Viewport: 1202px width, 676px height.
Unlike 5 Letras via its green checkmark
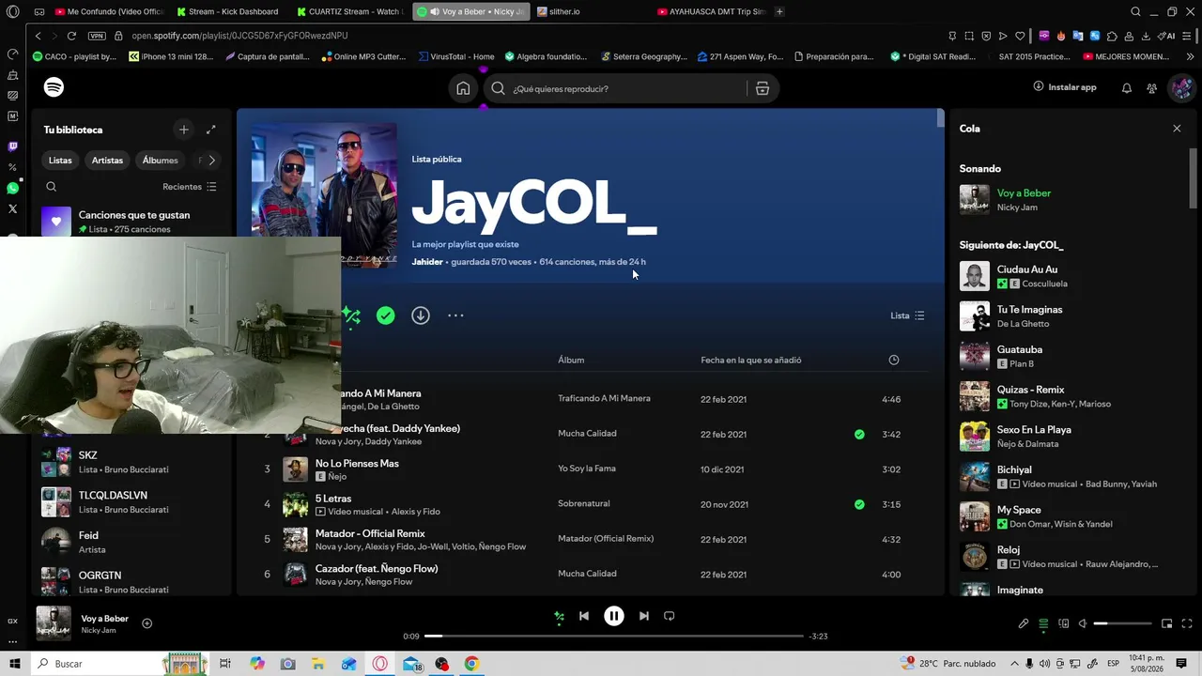pos(859,504)
